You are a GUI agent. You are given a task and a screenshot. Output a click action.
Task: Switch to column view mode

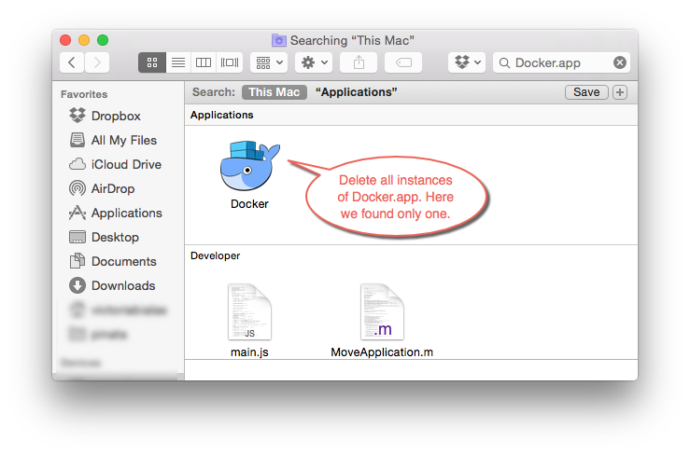tap(204, 62)
